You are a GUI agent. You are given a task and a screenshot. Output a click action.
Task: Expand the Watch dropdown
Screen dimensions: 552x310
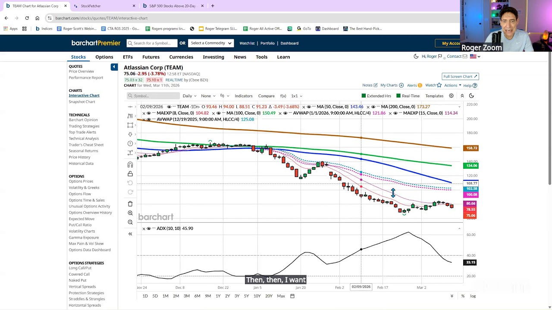[x=433, y=85]
